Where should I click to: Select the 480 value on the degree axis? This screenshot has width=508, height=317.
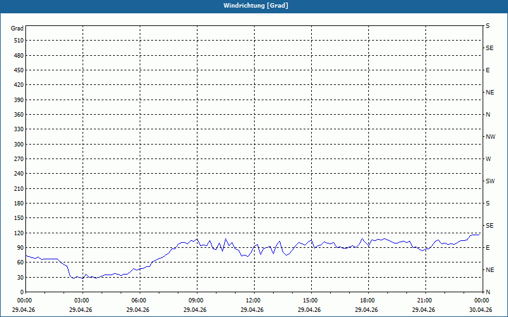pyautogui.click(x=19, y=55)
